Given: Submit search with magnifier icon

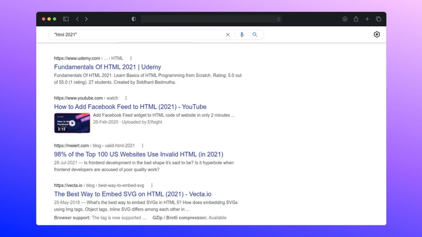Looking at the screenshot, I should (x=255, y=35).
